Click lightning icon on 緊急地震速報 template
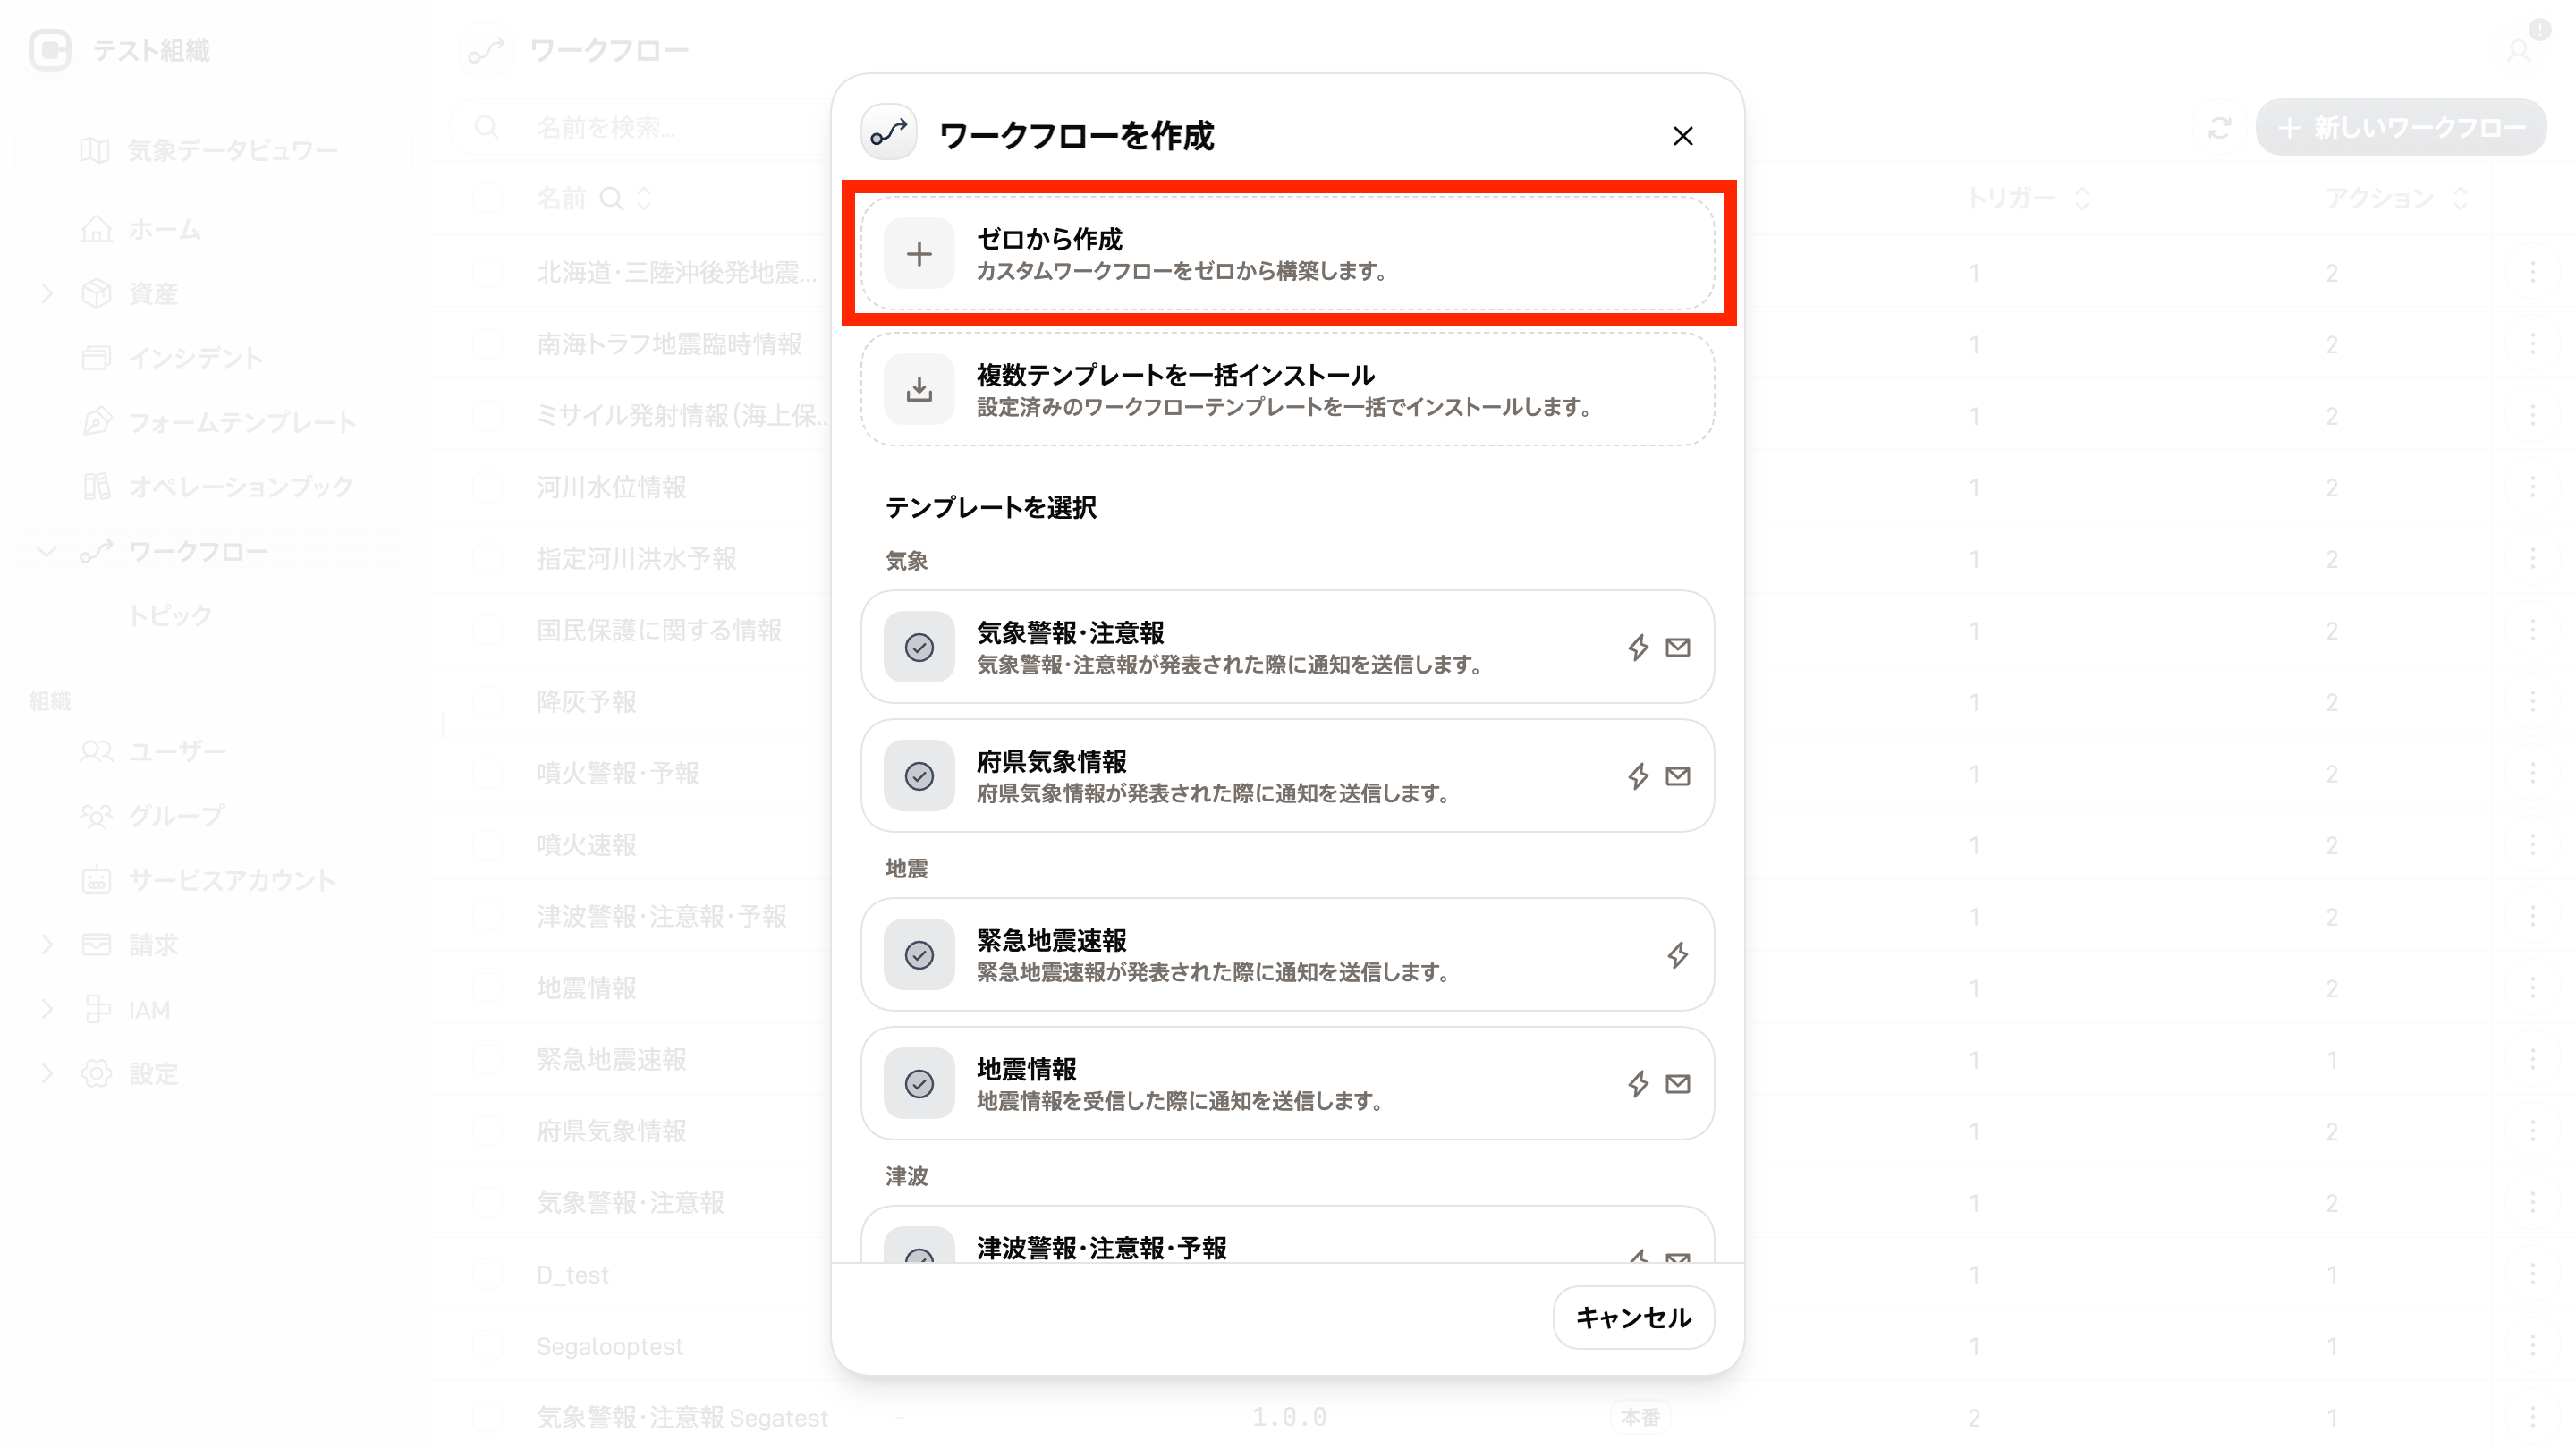 pyautogui.click(x=1678, y=955)
